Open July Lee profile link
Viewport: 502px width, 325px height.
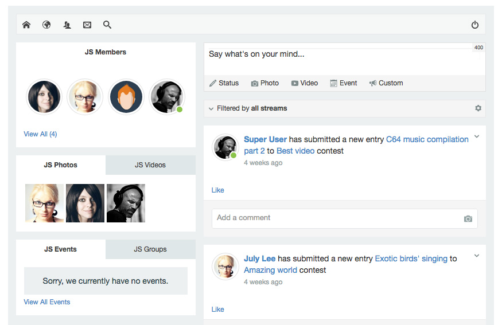[x=260, y=259]
